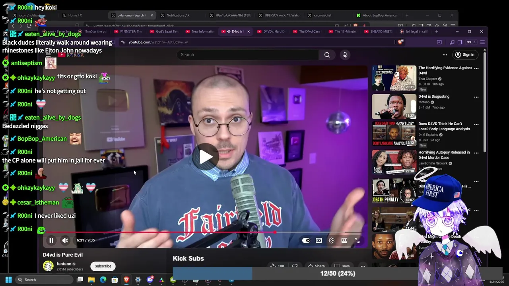Click the youtube.com address bar

click(258, 42)
